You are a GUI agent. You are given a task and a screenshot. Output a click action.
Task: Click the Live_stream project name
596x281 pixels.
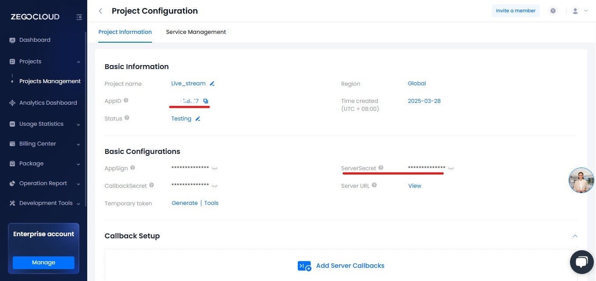pos(189,84)
